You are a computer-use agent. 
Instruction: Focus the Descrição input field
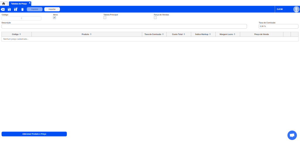124,26
